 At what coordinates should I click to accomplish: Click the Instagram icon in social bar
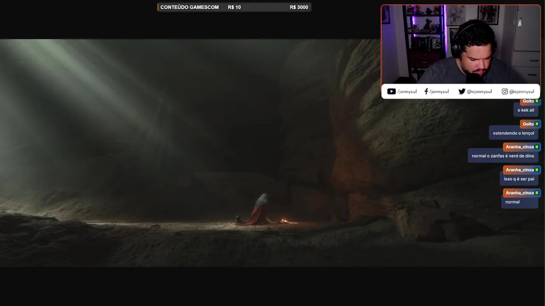pos(505,91)
